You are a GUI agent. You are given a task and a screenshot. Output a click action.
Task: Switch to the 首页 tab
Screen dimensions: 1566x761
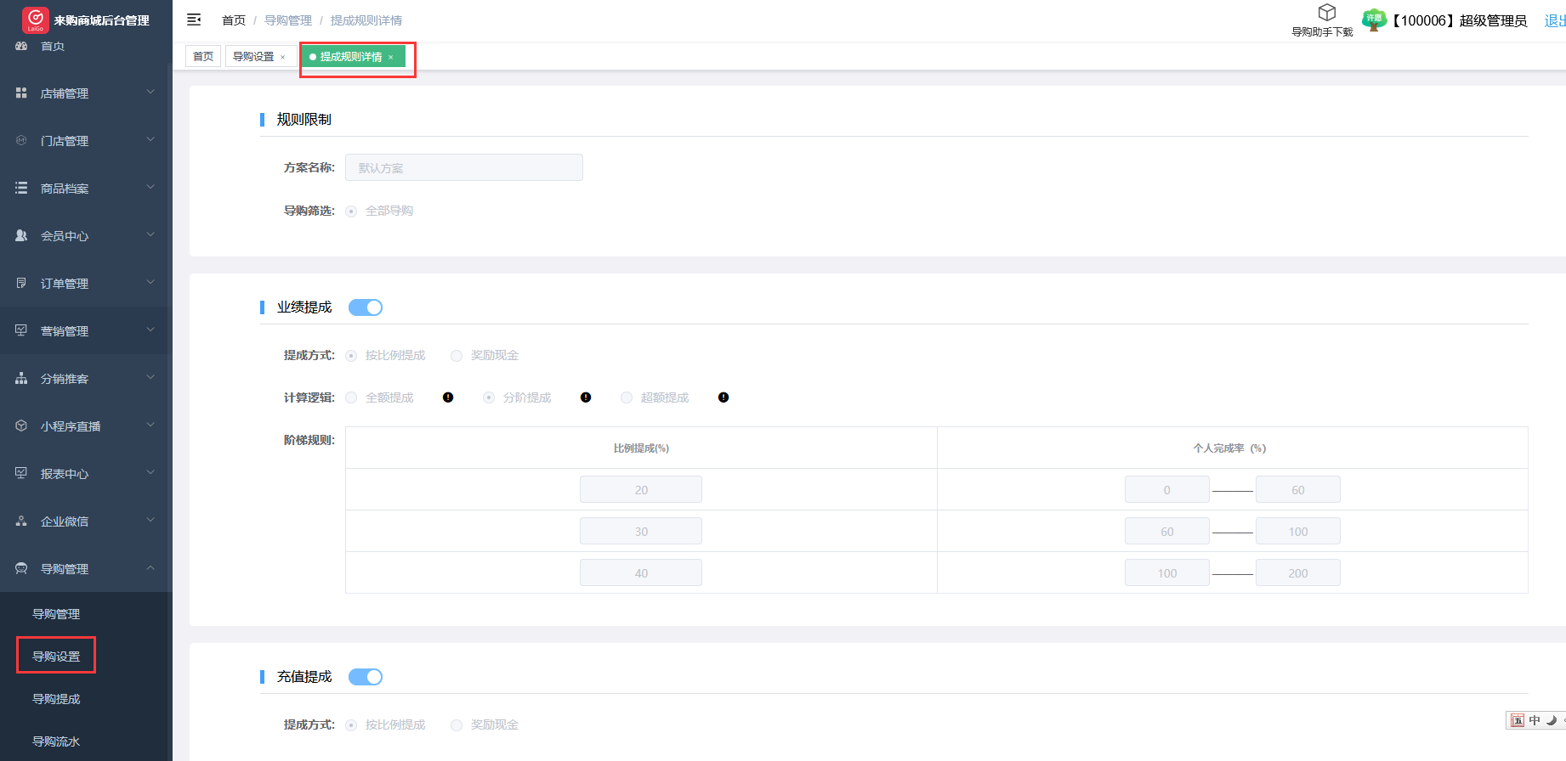coord(203,57)
